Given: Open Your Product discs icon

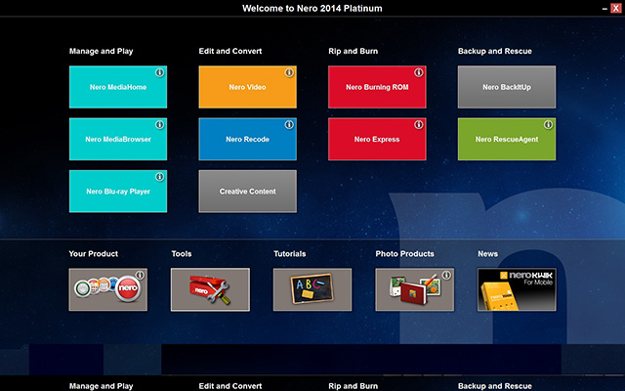Looking at the screenshot, I should point(108,289).
